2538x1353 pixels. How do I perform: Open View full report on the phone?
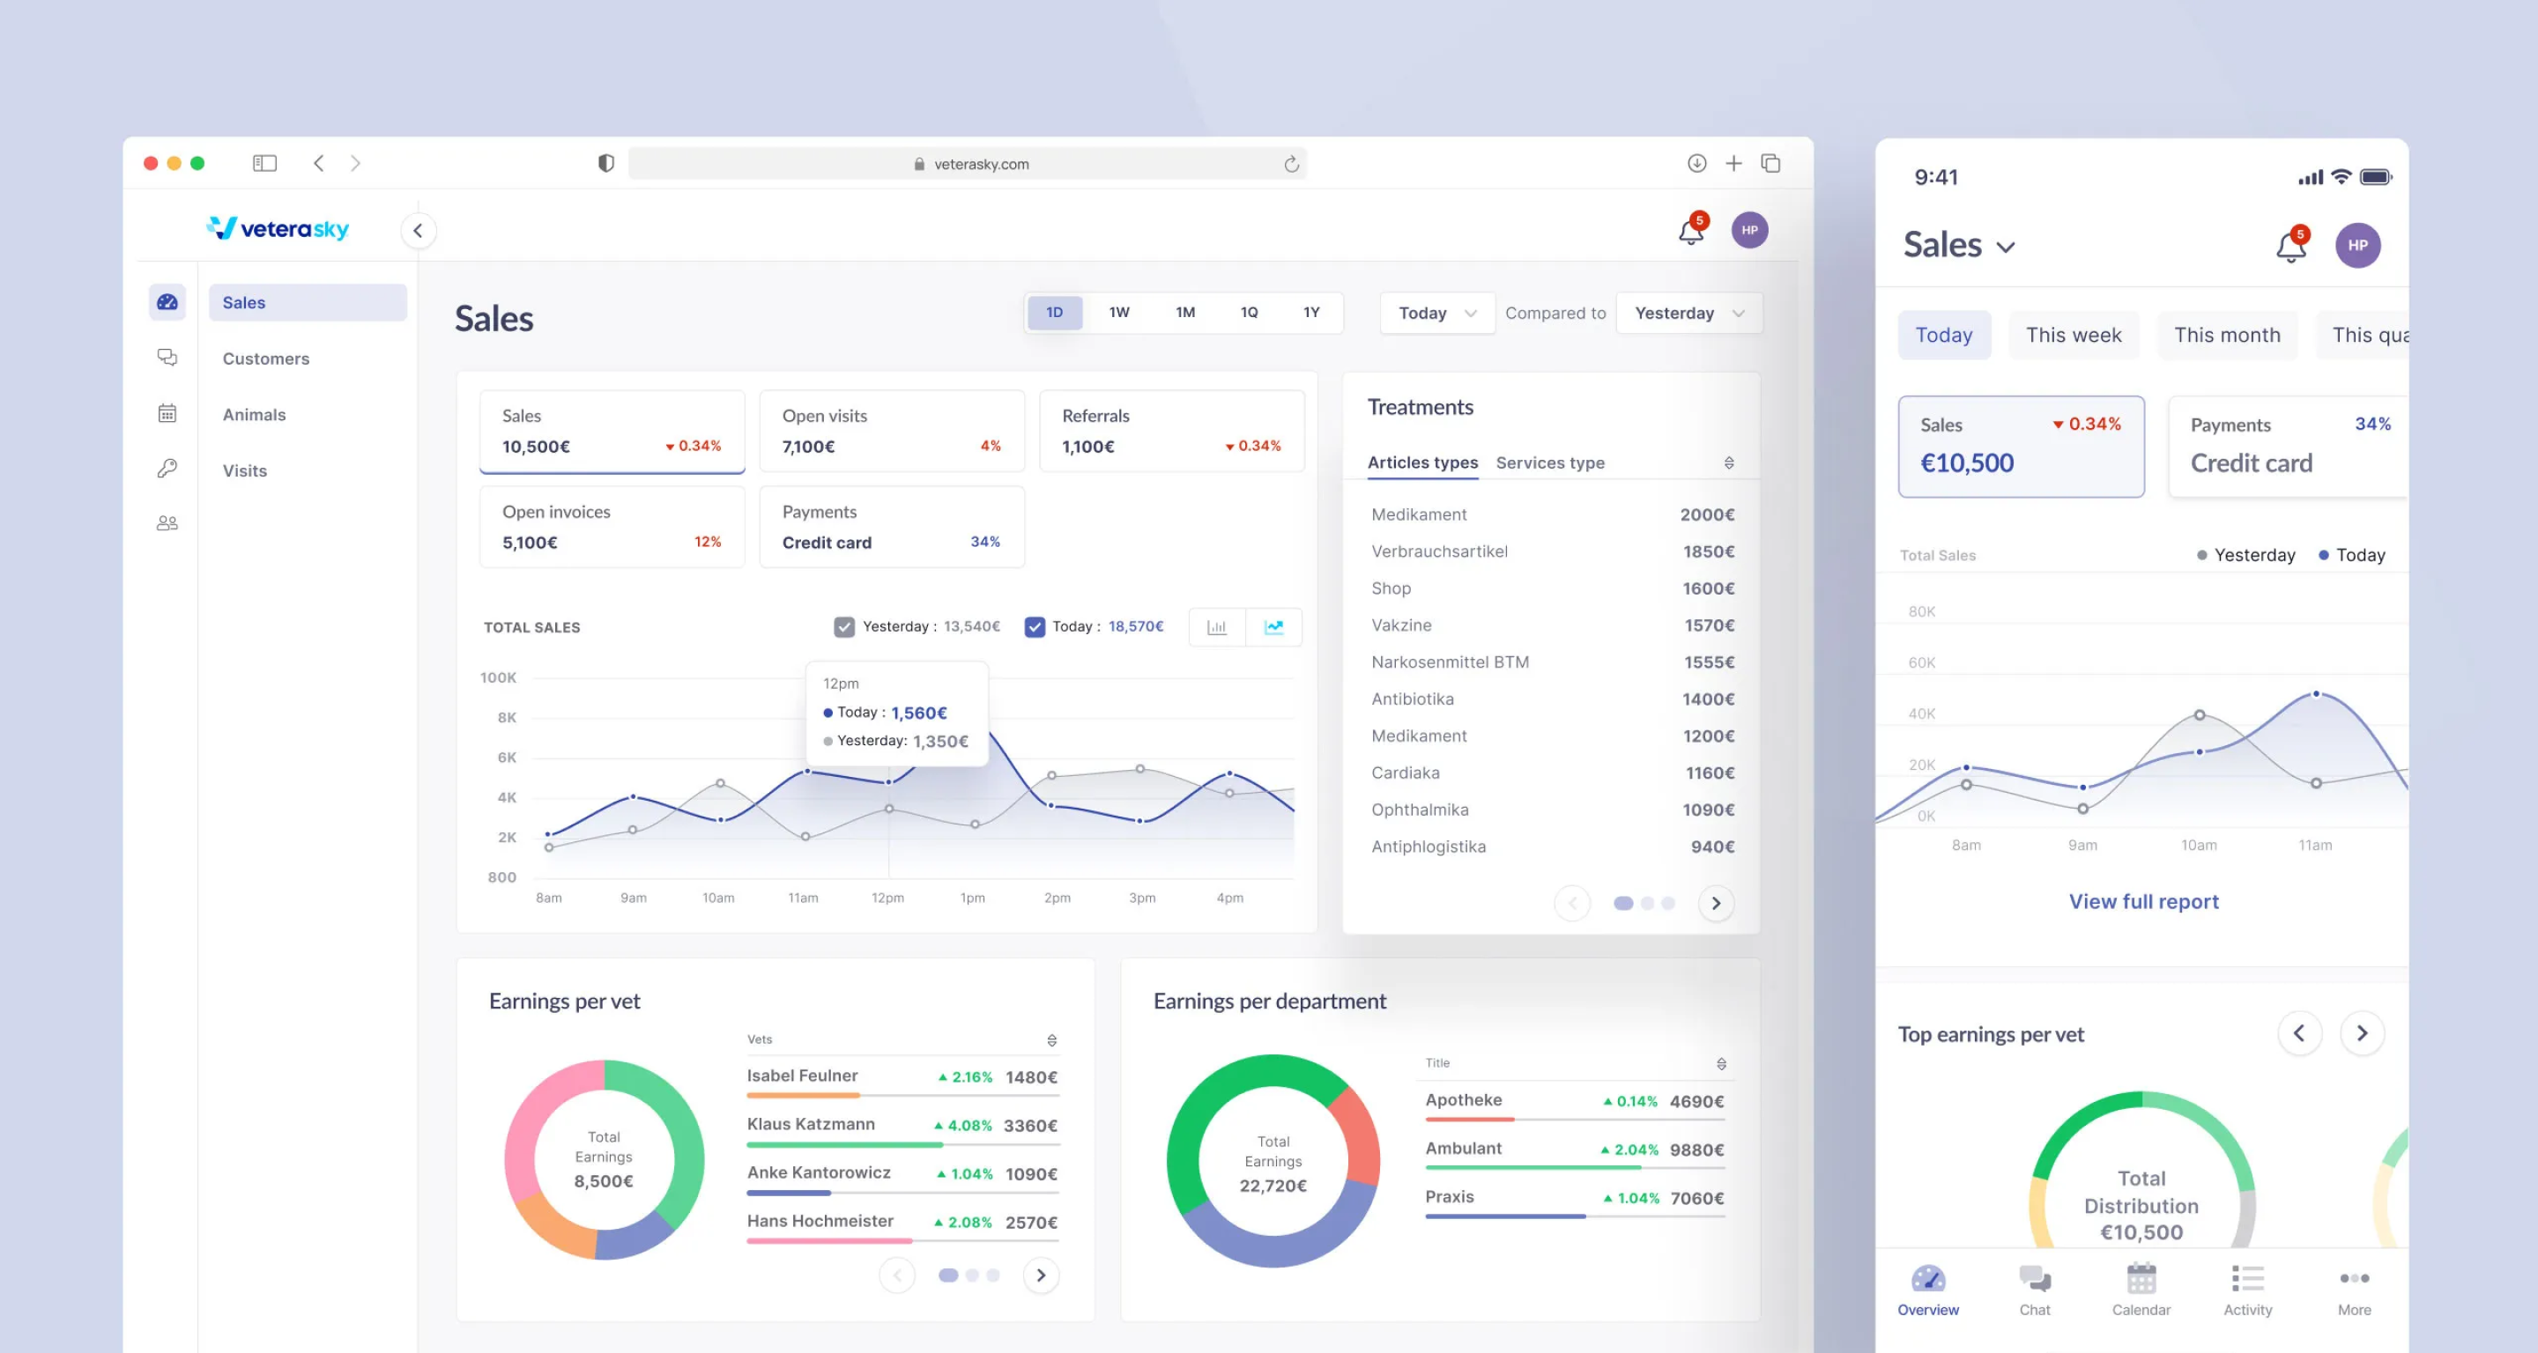(x=2143, y=901)
